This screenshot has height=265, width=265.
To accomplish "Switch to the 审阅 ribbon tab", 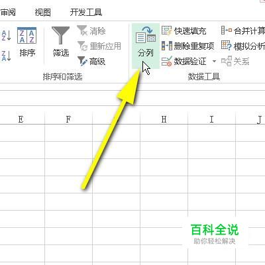I will tap(8, 13).
